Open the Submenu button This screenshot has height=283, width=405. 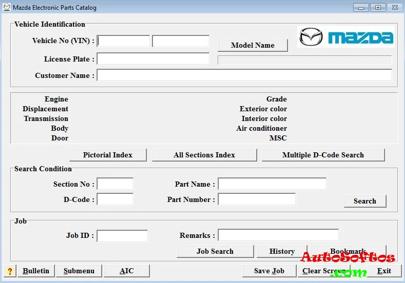[x=79, y=271]
